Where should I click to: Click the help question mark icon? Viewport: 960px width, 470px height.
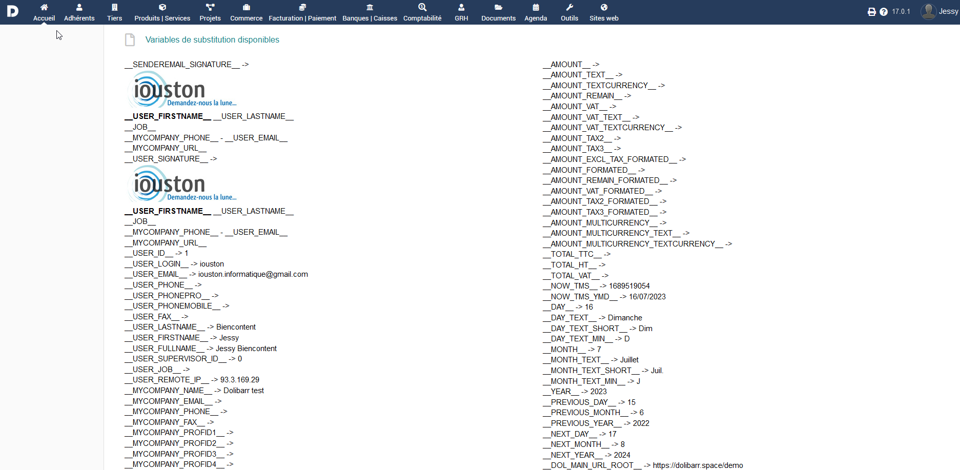pos(884,12)
